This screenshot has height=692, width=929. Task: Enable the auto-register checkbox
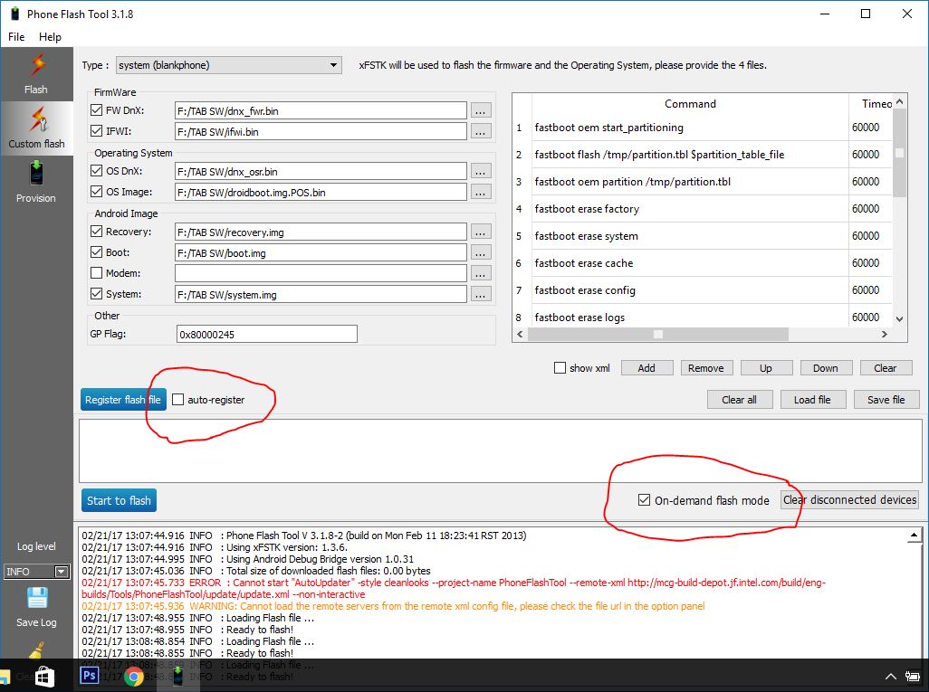click(177, 400)
